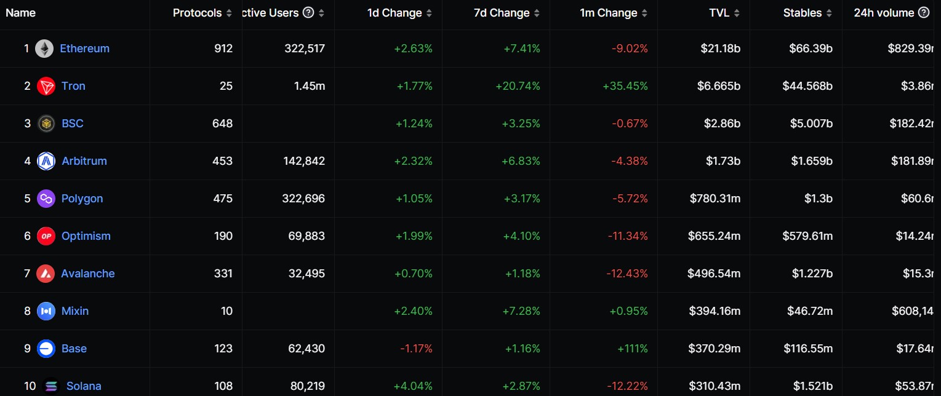Open the 24h volume help tooltip icon
Image resolution: width=941 pixels, height=396 pixels.
point(923,12)
